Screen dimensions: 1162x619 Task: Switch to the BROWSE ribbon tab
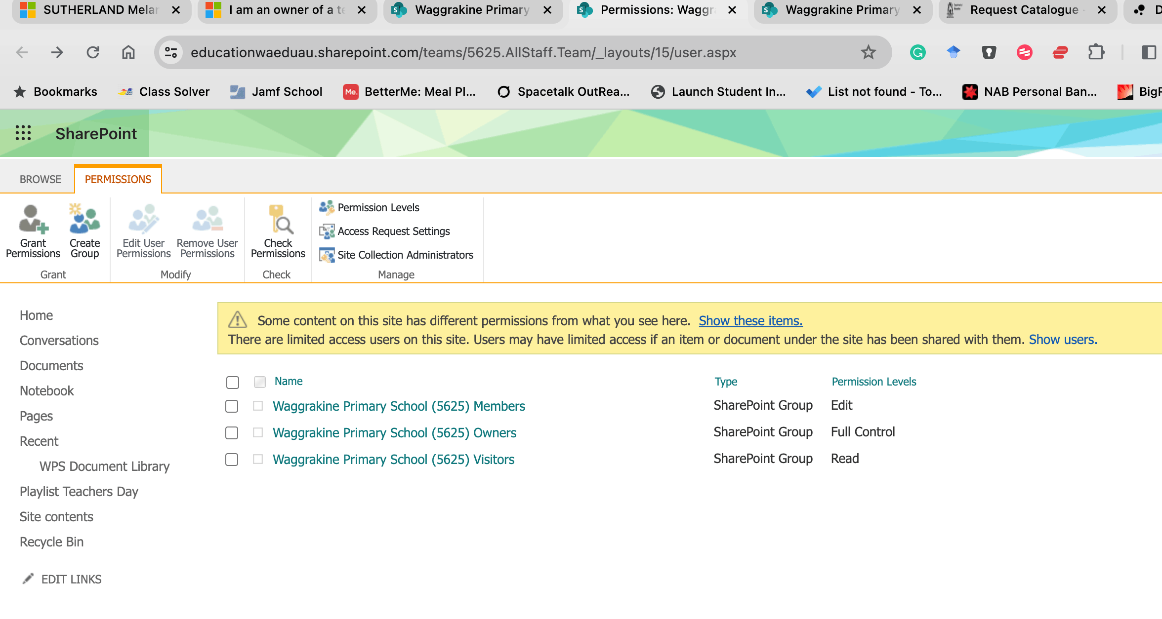[x=41, y=179]
